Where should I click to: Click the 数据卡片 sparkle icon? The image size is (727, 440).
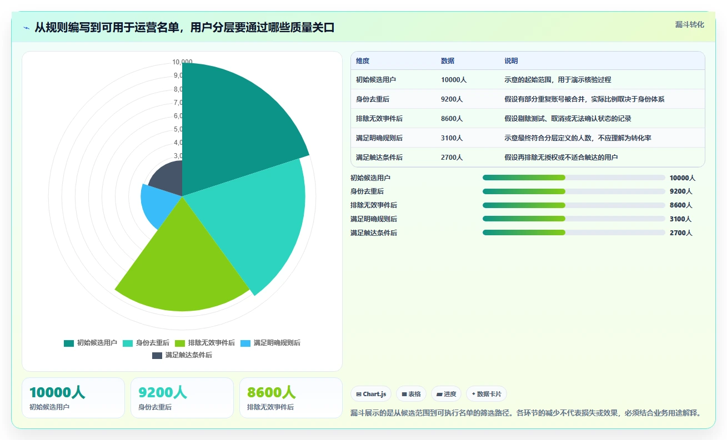(473, 395)
